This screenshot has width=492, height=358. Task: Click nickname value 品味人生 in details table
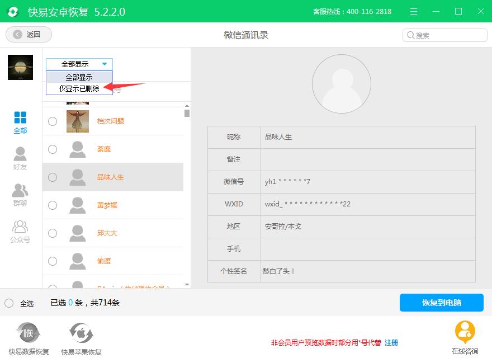point(278,137)
